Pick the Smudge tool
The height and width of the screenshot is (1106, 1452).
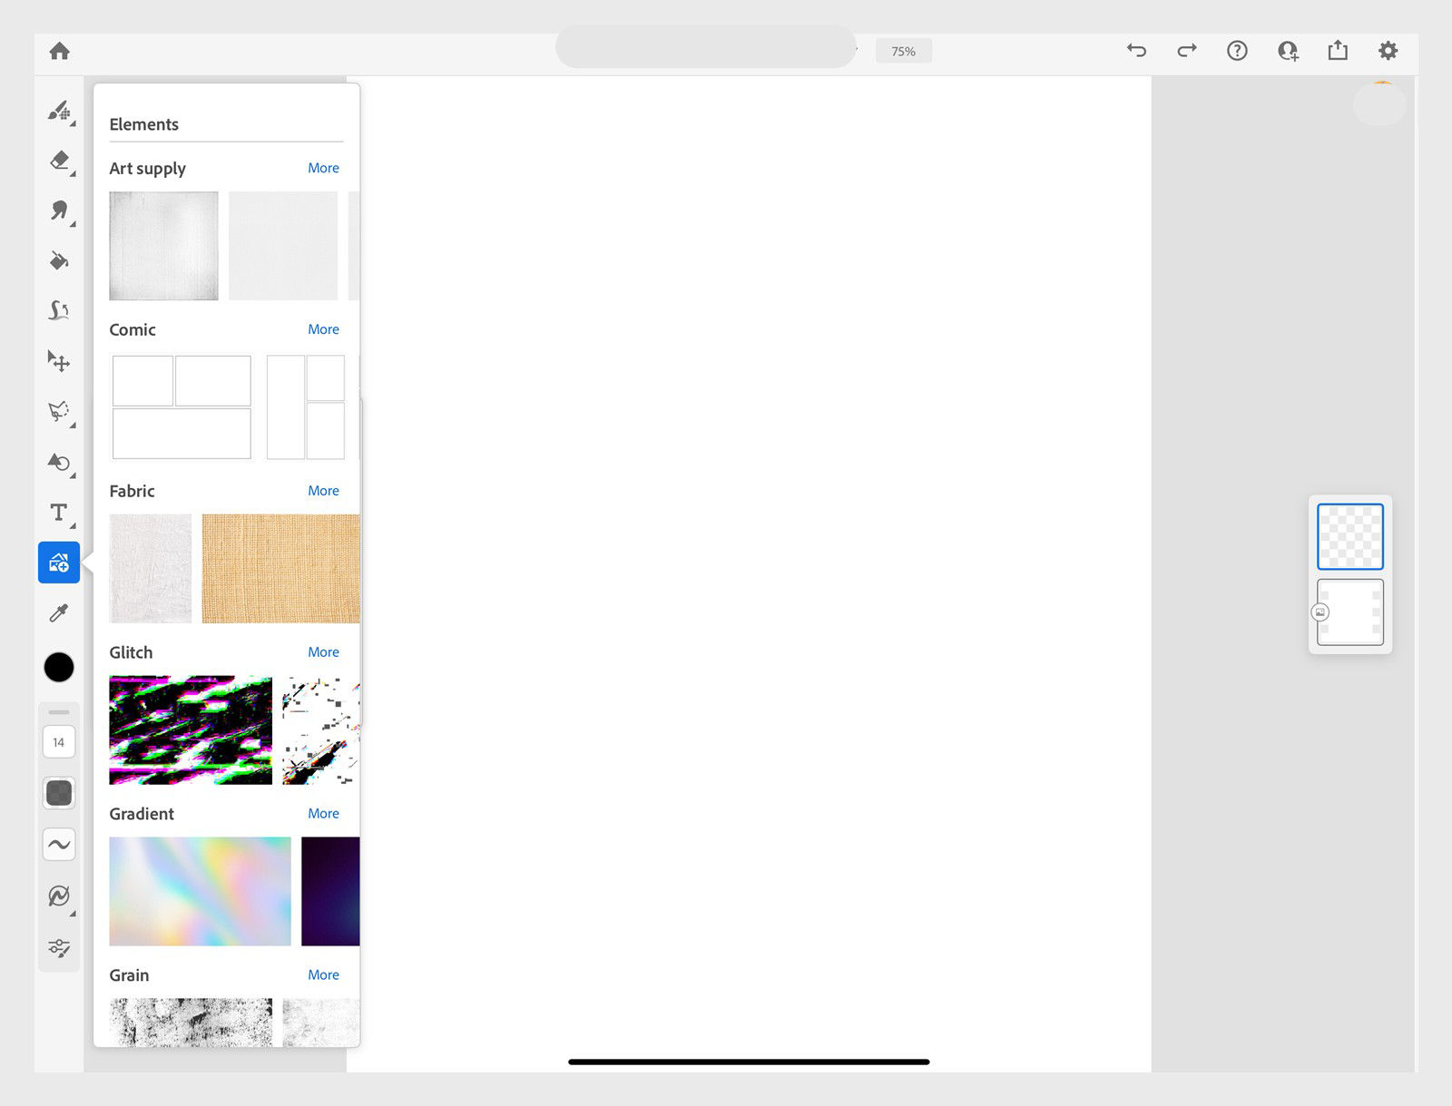(x=58, y=210)
